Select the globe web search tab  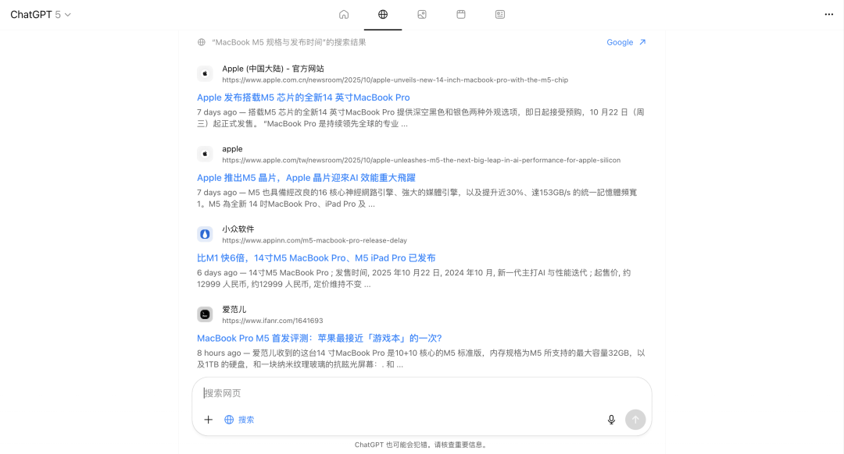383,14
